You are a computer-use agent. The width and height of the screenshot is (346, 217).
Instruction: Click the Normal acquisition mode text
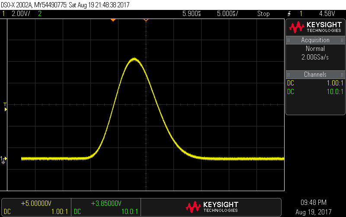[x=315, y=49]
